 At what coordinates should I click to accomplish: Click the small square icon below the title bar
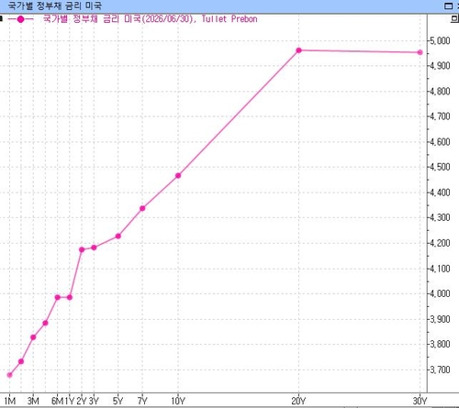click(x=454, y=19)
